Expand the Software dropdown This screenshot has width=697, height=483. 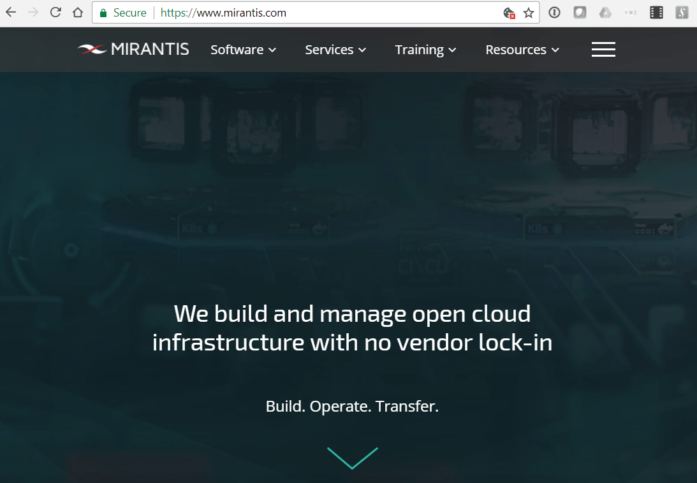coord(243,49)
